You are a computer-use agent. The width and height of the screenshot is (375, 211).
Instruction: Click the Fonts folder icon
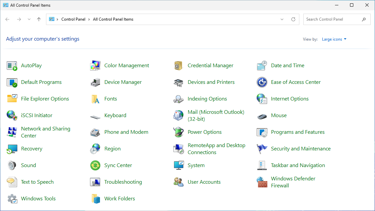(95, 99)
